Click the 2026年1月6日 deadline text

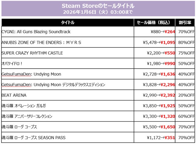point(98,12)
